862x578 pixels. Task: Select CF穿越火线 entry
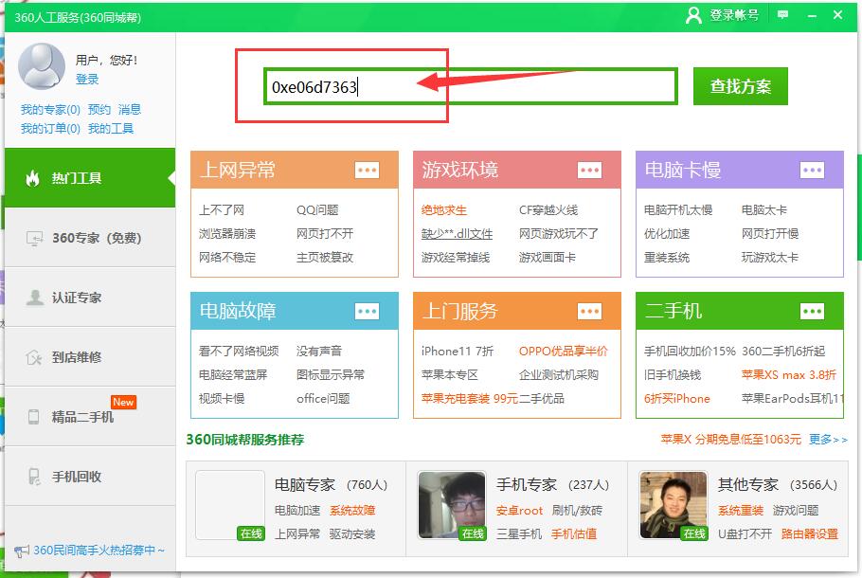(548, 210)
